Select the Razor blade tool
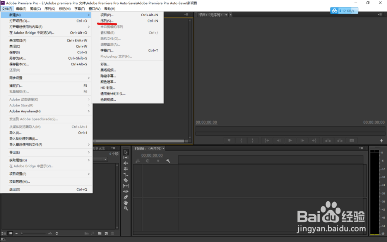 tap(126, 180)
